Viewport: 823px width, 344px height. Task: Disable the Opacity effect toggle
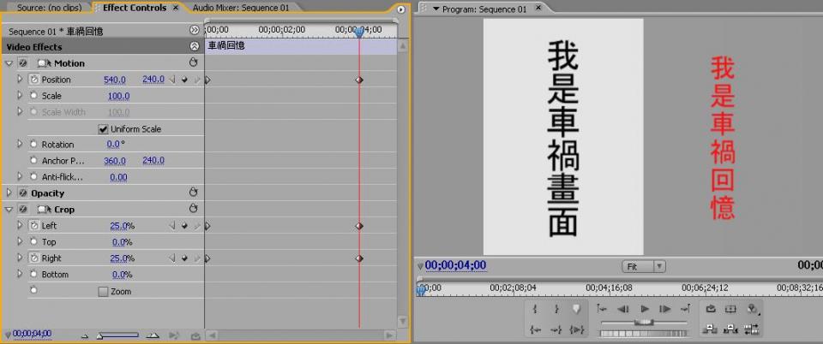[x=22, y=193]
